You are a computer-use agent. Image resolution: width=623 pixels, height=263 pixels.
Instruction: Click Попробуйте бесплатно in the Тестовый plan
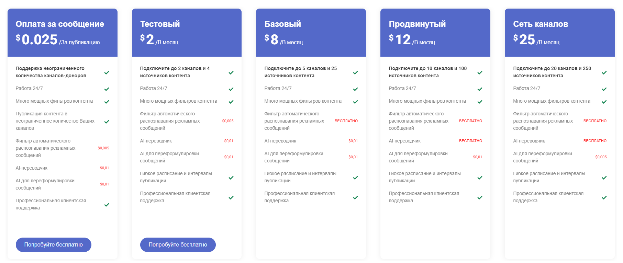tap(178, 245)
